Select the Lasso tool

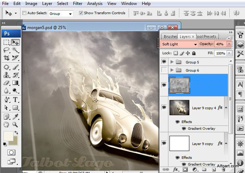(6, 50)
